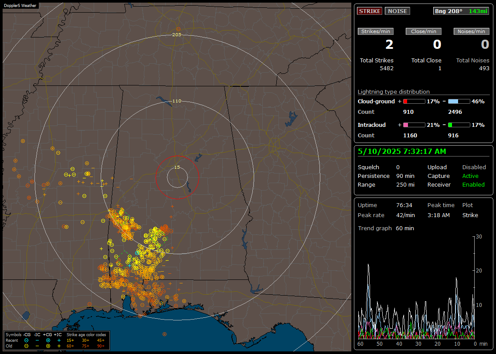Click the Total Noises value 493

(484, 68)
